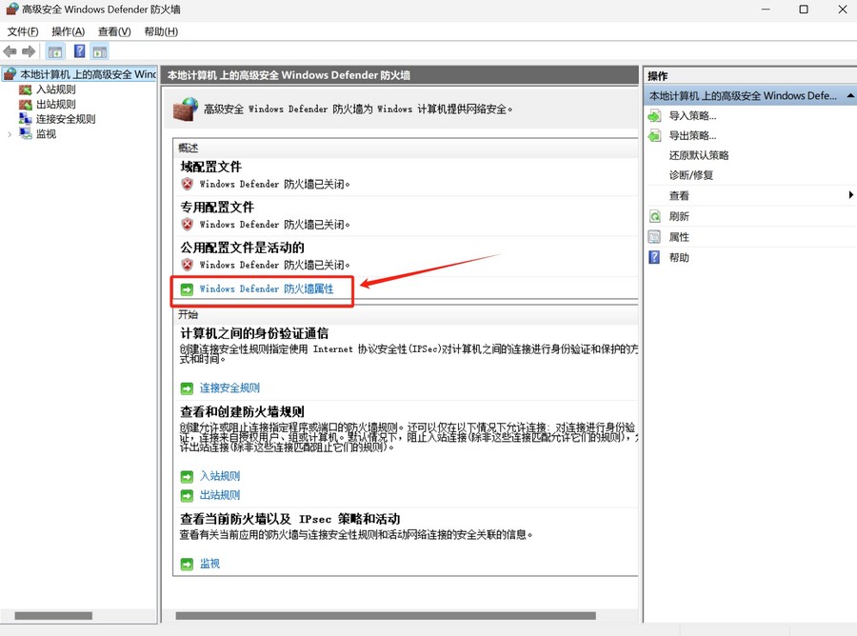Click the blue Help question mark toolbar icon
Screen dimensions: 857x636
(79, 51)
